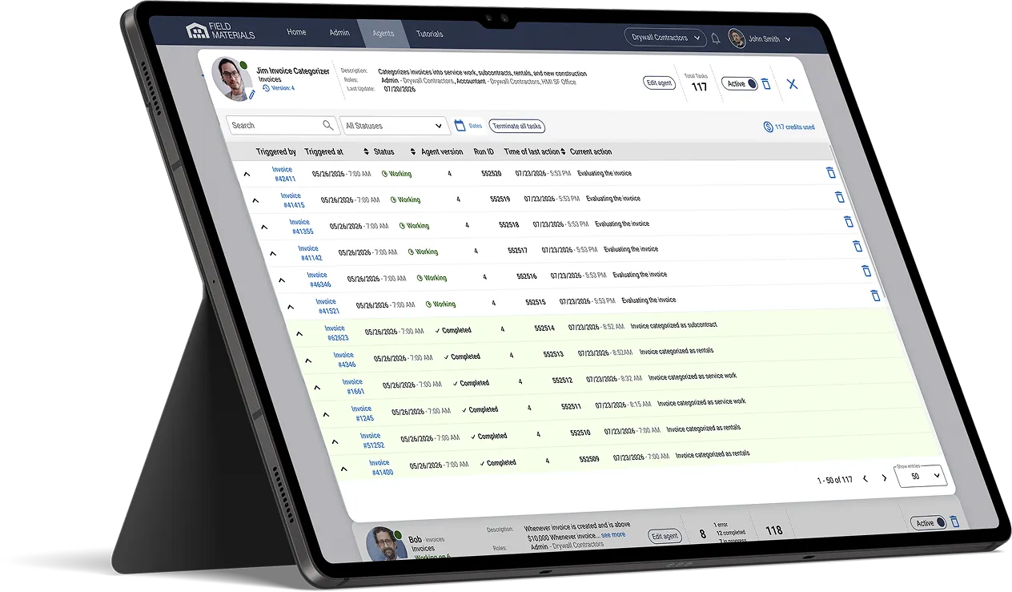
Task: Click the '1 - 50 of 117' pagination text
Action: pos(834,480)
